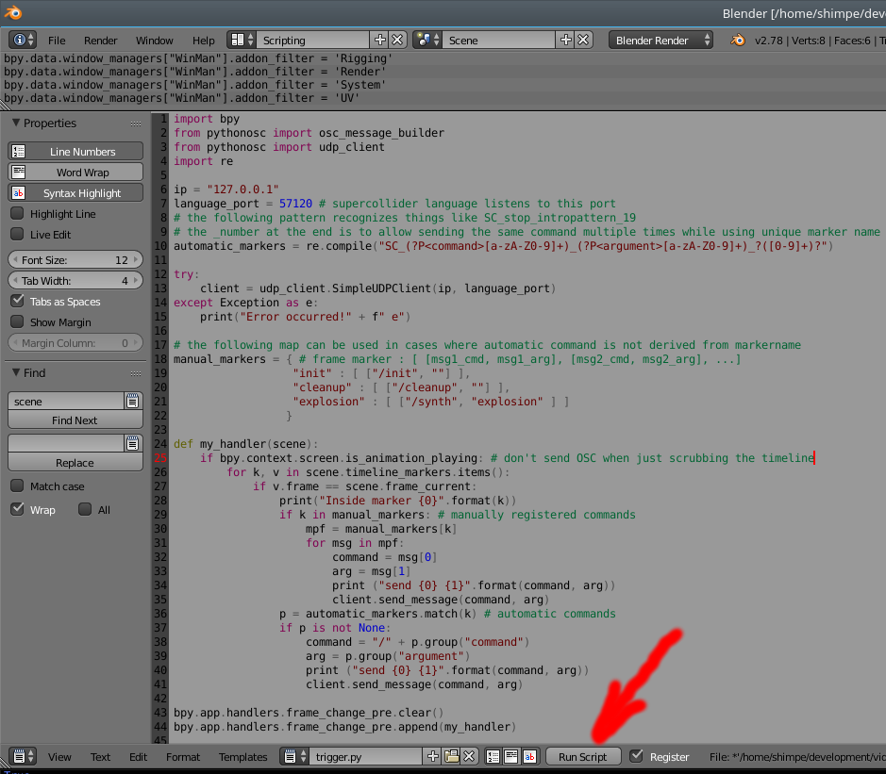Open a text file using the folder icon
886x774 pixels.
pos(452,756)
